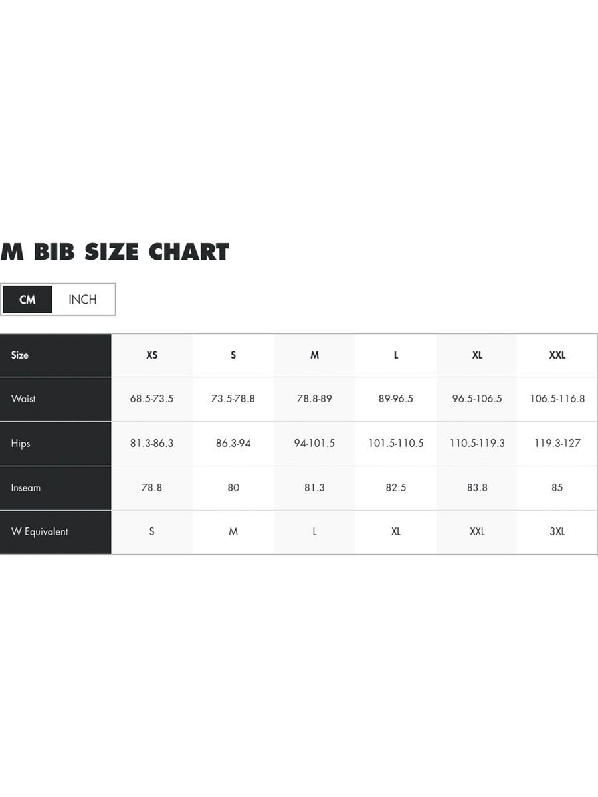Viewport: 598px width, 797px height.
Task: Click the hips value 101.5-110.5
Action: [x=395, y=444]
